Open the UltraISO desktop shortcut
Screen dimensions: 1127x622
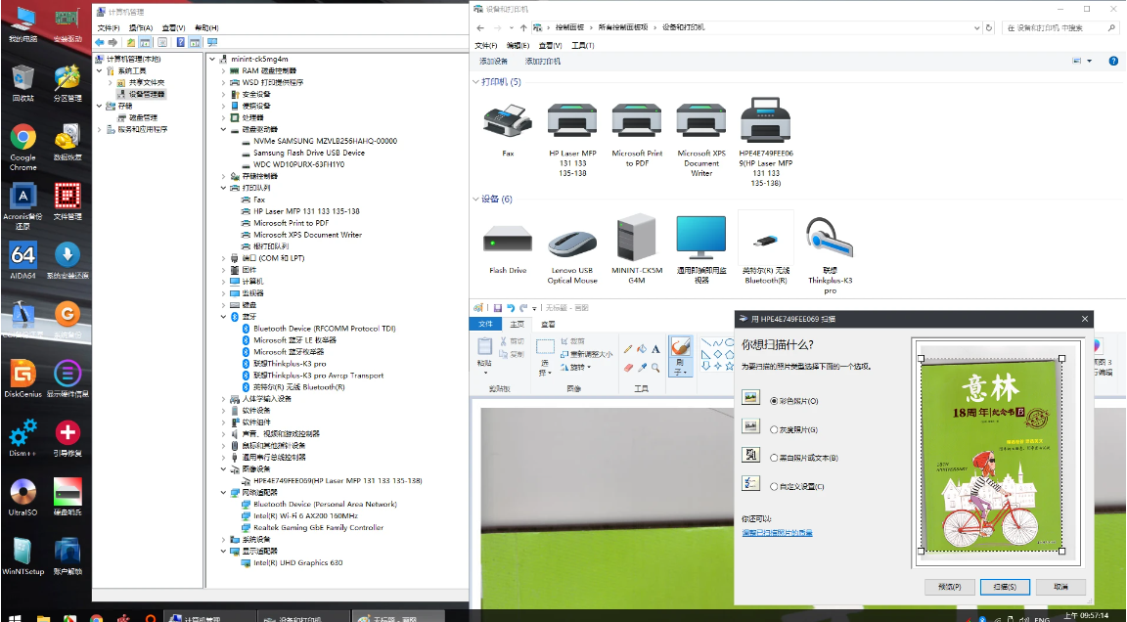click(x=23, y=496)
